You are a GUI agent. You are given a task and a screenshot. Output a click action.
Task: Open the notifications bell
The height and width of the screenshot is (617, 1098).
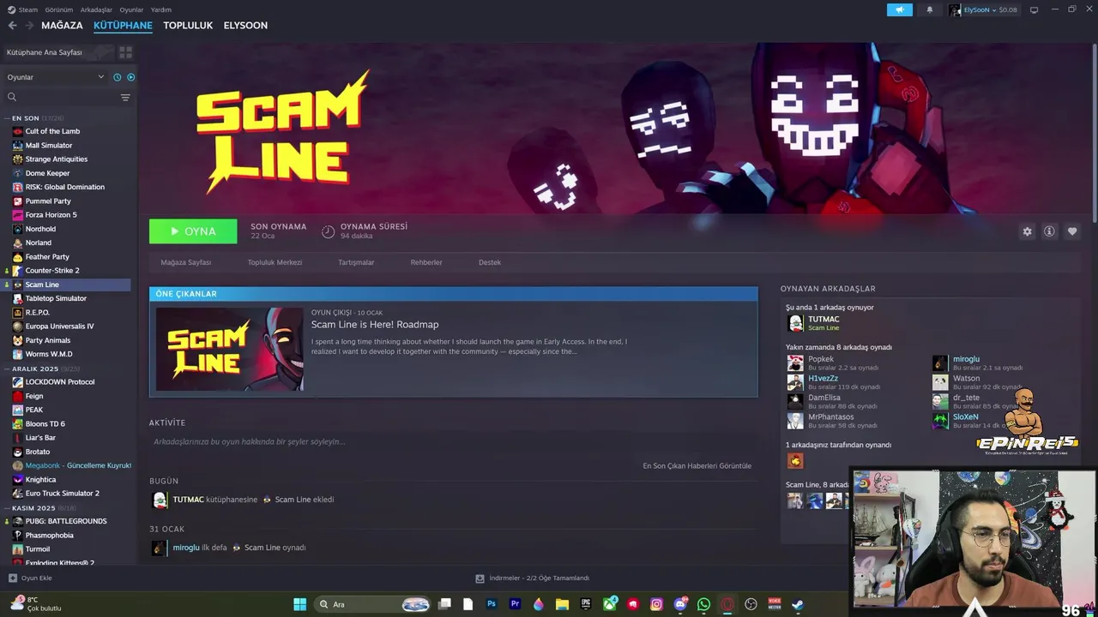929,9
